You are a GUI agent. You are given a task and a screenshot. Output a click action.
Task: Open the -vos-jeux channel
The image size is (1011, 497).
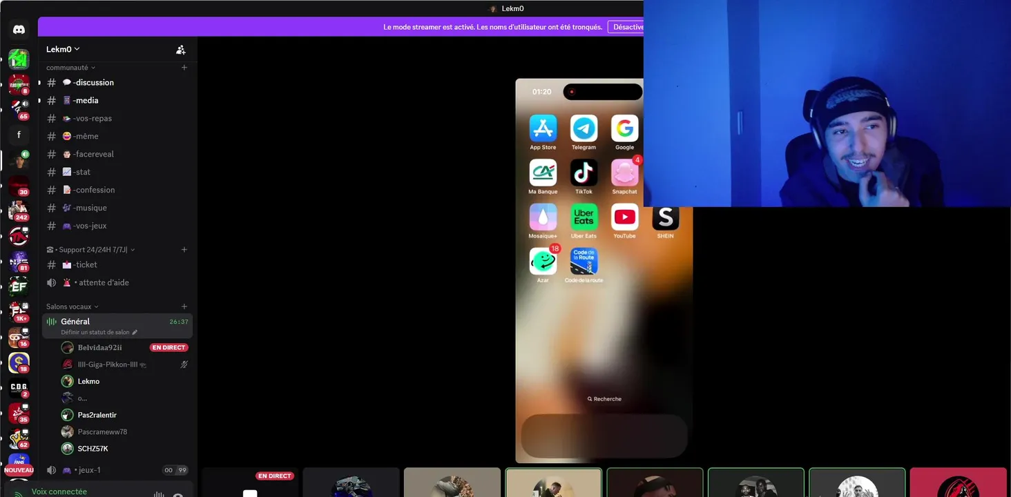[x=117, y=226]
